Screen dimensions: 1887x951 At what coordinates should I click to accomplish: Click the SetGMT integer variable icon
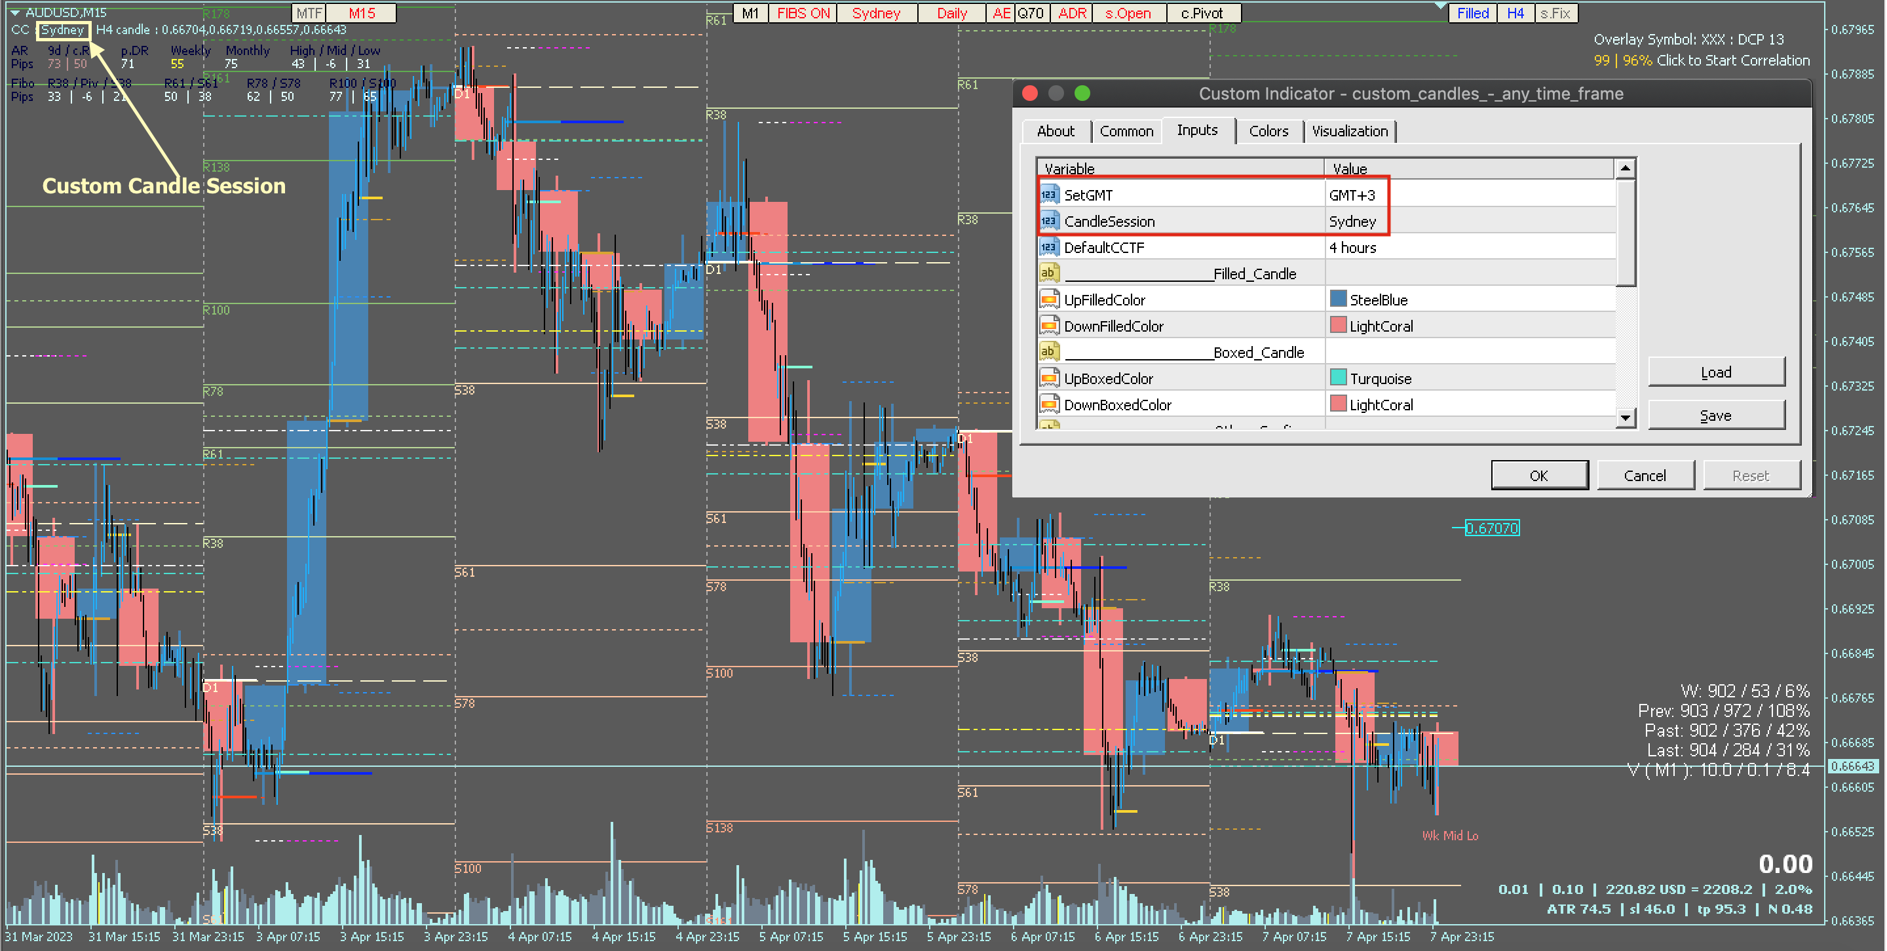coord(1049,195)
